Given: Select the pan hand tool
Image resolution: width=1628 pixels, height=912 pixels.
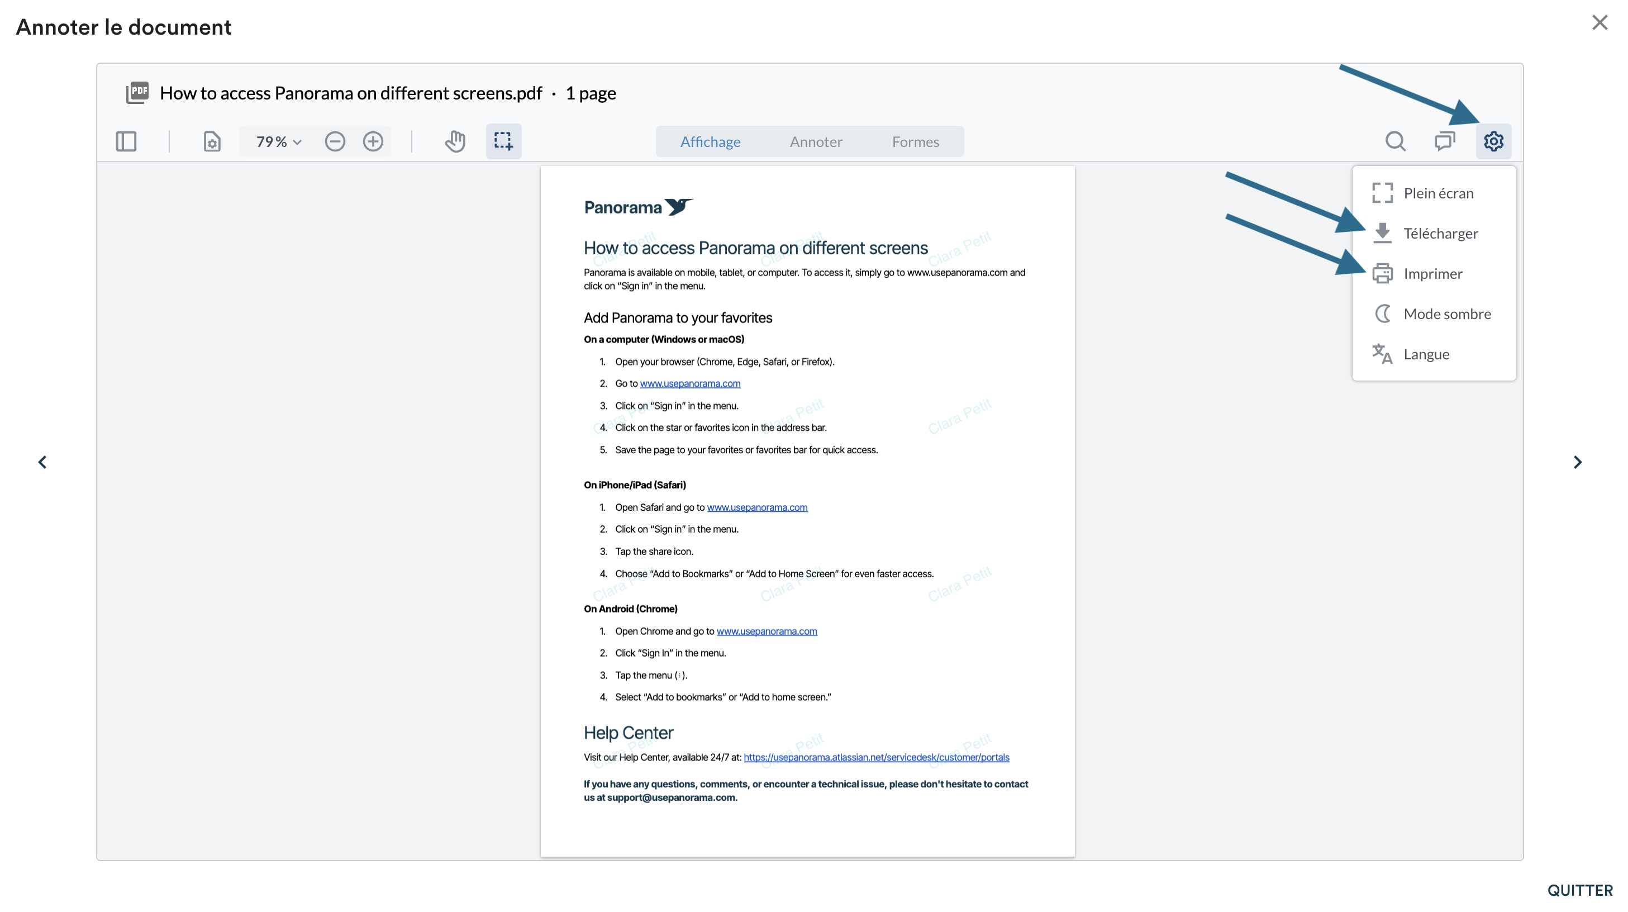Looking at the screenshot, I should [455, 141].
